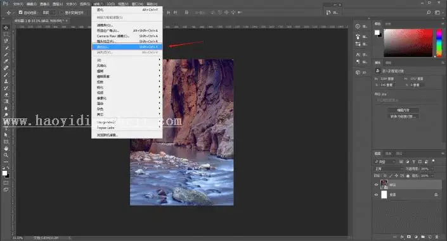The height and width of the screenshot is (241, 447).
Task: Click the trash icon to delete layer
Action: click(437, 237)
